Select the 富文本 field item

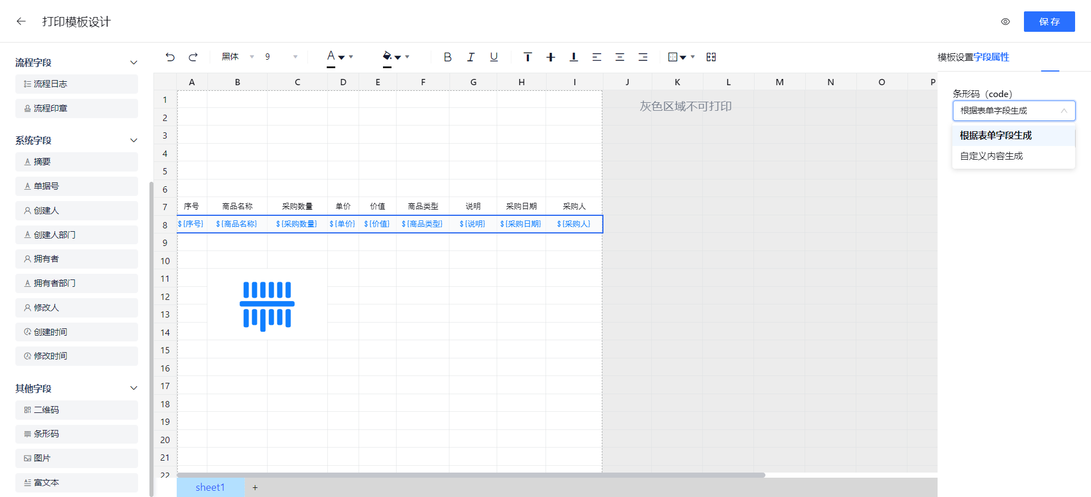[x=77, y=483]
